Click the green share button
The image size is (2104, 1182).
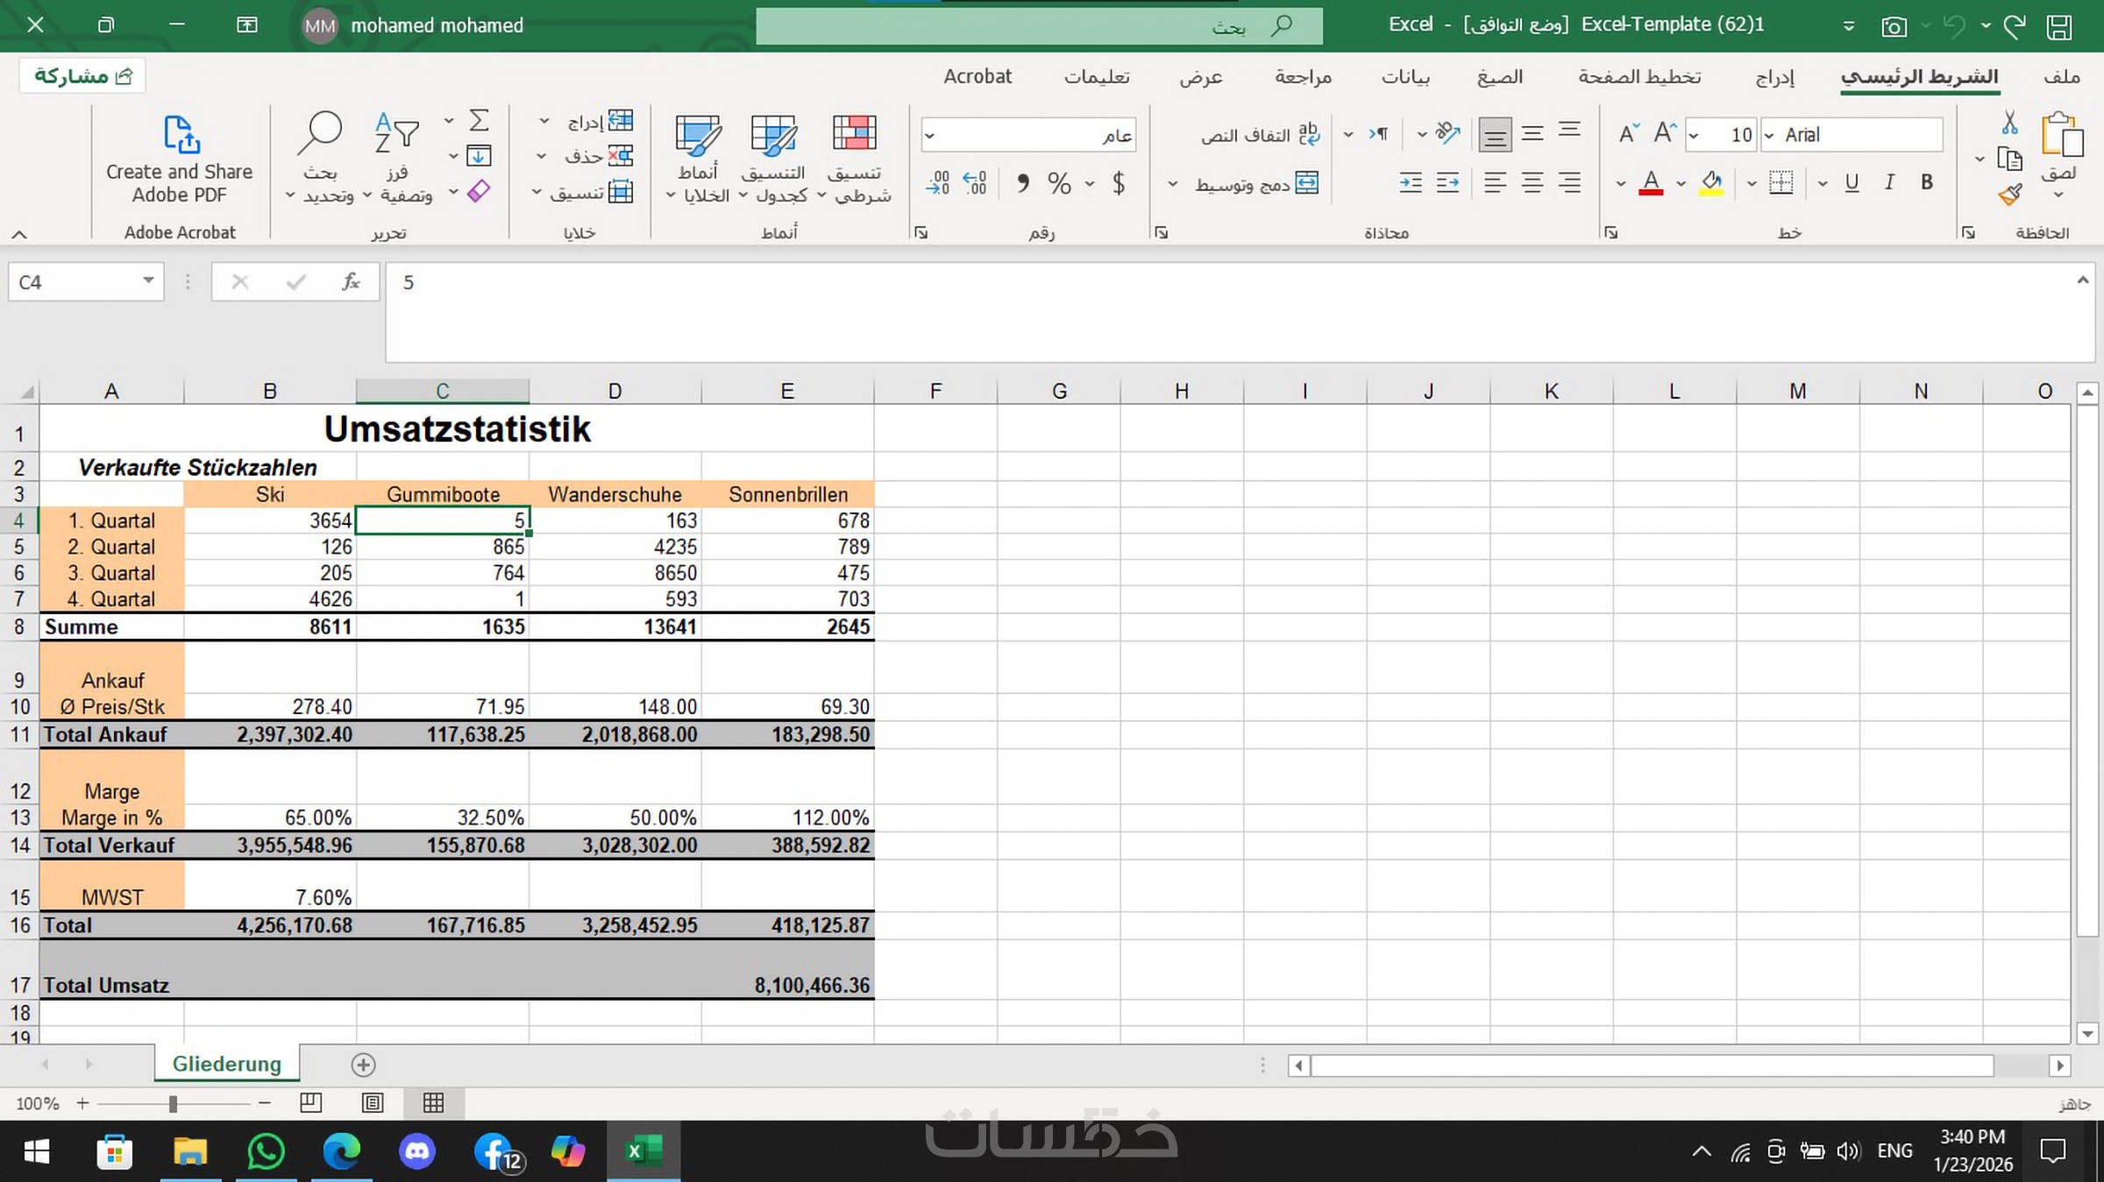tap(82, 76)
